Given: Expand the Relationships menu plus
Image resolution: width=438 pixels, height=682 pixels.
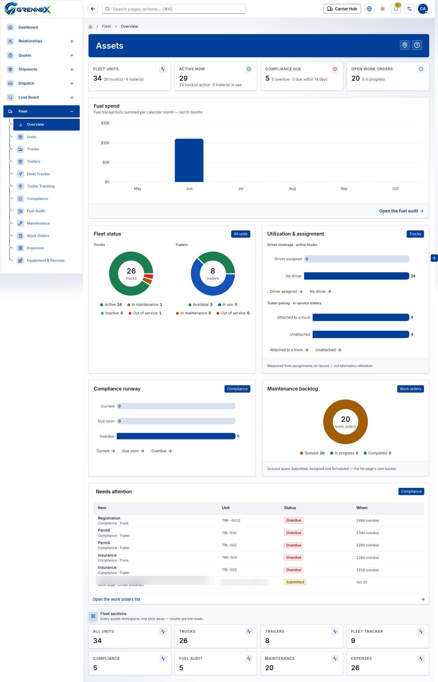Looking at the screenshot, I should pos(72,41).
